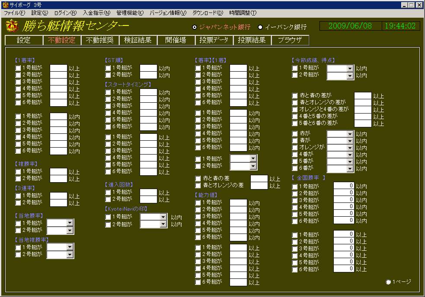
Task: Click the crown emblem beside 勝ち艇情報センター
Action: tap(12, 26)
